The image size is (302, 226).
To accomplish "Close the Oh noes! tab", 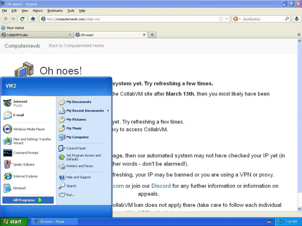I will point(144,35).
